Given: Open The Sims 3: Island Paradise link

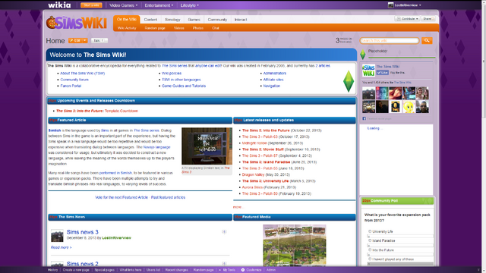Looking at the screenshot, I should click(266, 162).
